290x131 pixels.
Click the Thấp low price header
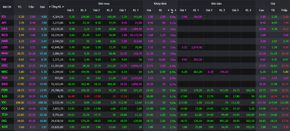click(x=284, y=10)
